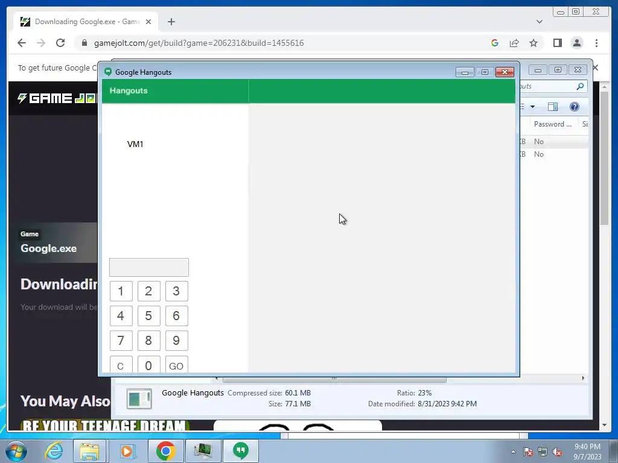Open the Google.exe game link
Screen dimensions: 618x463
coord(48,248)
